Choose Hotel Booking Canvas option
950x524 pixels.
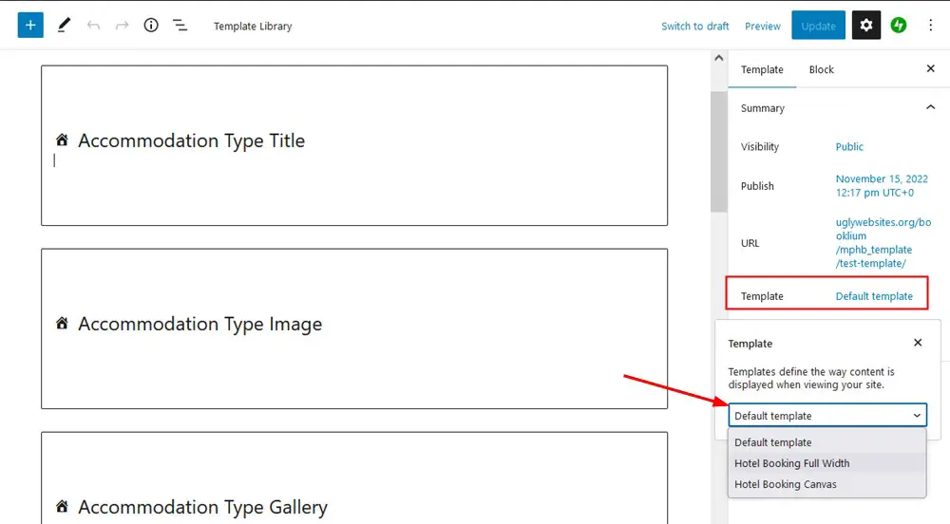pos(827,484)
